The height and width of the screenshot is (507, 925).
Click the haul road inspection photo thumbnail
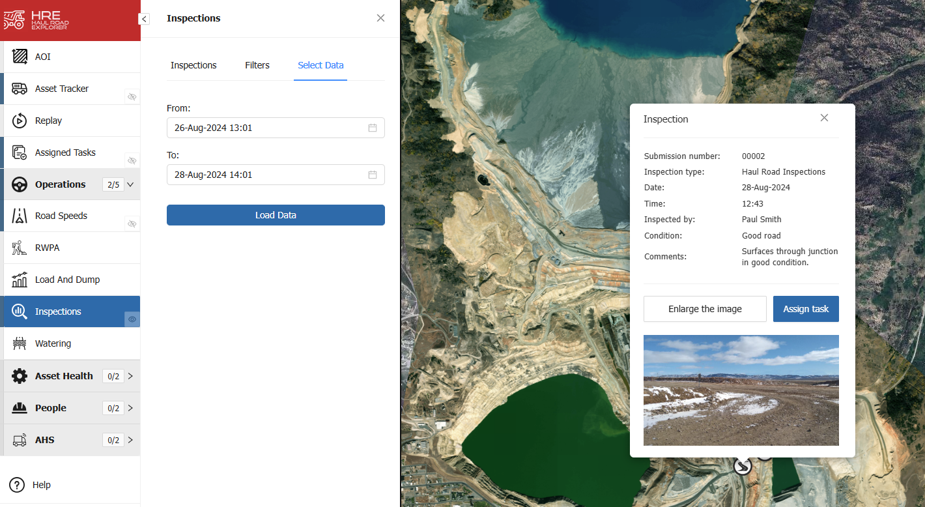pyautogui.click(x=741, y=390)
